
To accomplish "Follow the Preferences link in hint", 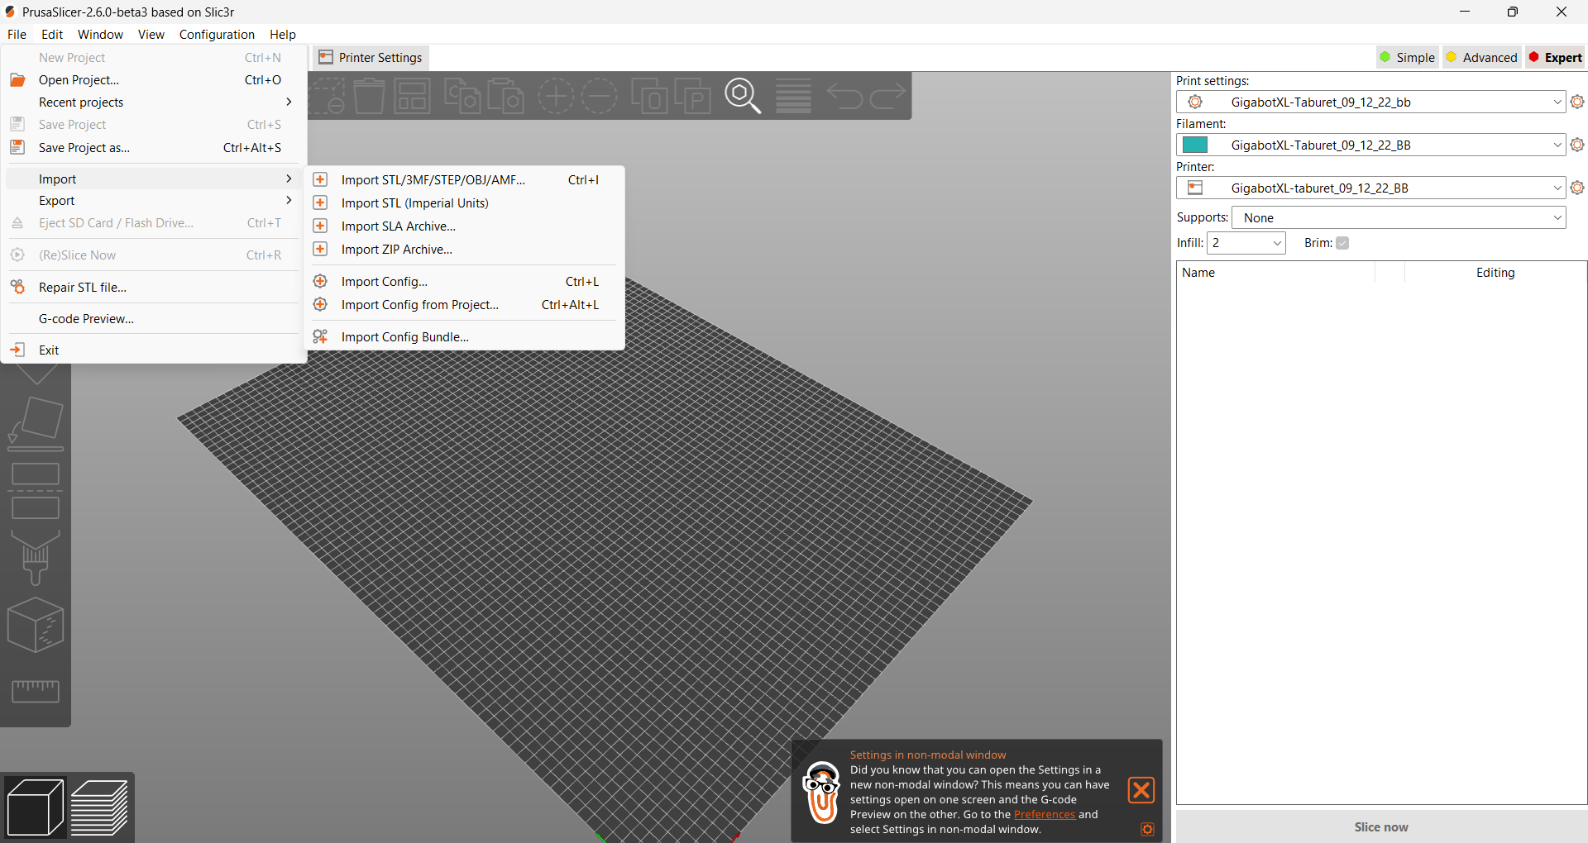I will click(1044, 814).
